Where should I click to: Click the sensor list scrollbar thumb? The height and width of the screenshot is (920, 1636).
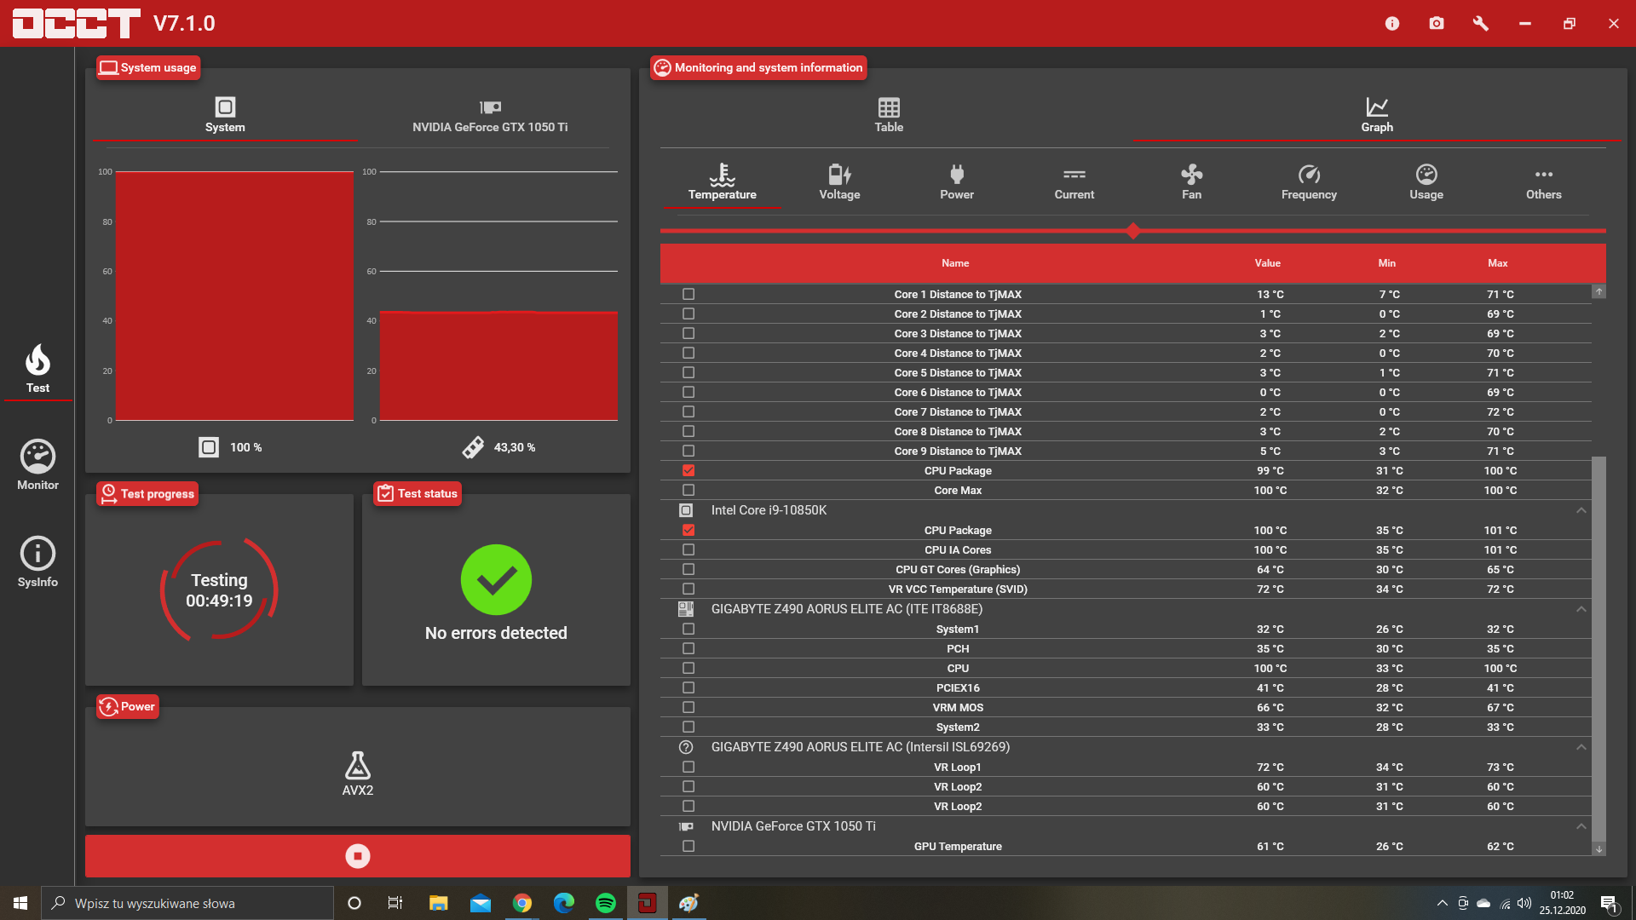pos(1599,649)
